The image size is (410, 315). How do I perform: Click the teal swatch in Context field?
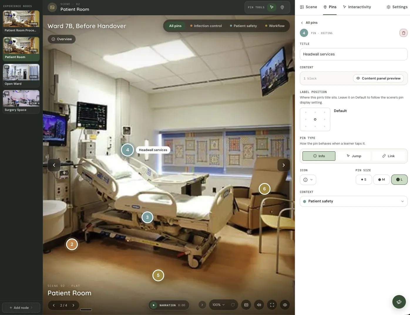point(305,201)
